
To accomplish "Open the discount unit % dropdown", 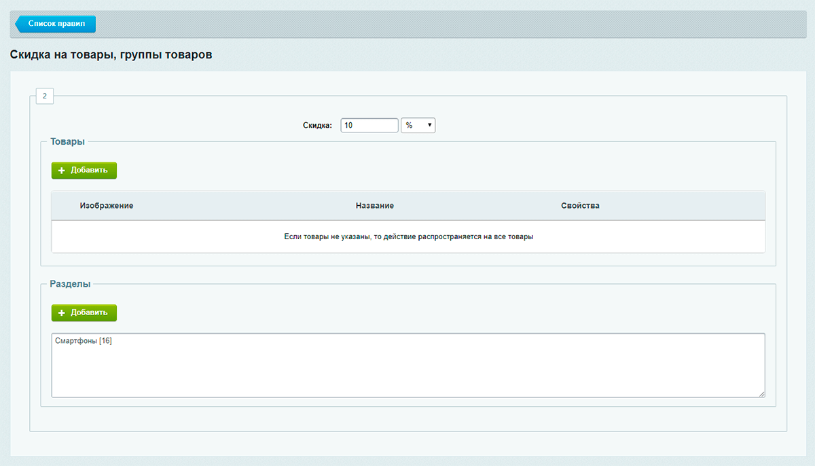I will [x=418, y=126].
